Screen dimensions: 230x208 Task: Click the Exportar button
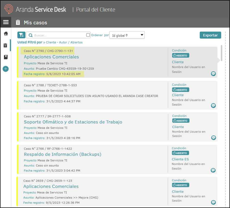click(x=210, y=35)
